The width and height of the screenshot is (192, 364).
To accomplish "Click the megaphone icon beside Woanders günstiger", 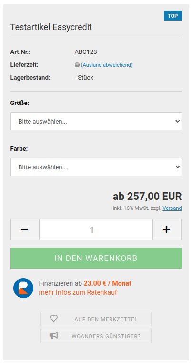I will [54, 336].
